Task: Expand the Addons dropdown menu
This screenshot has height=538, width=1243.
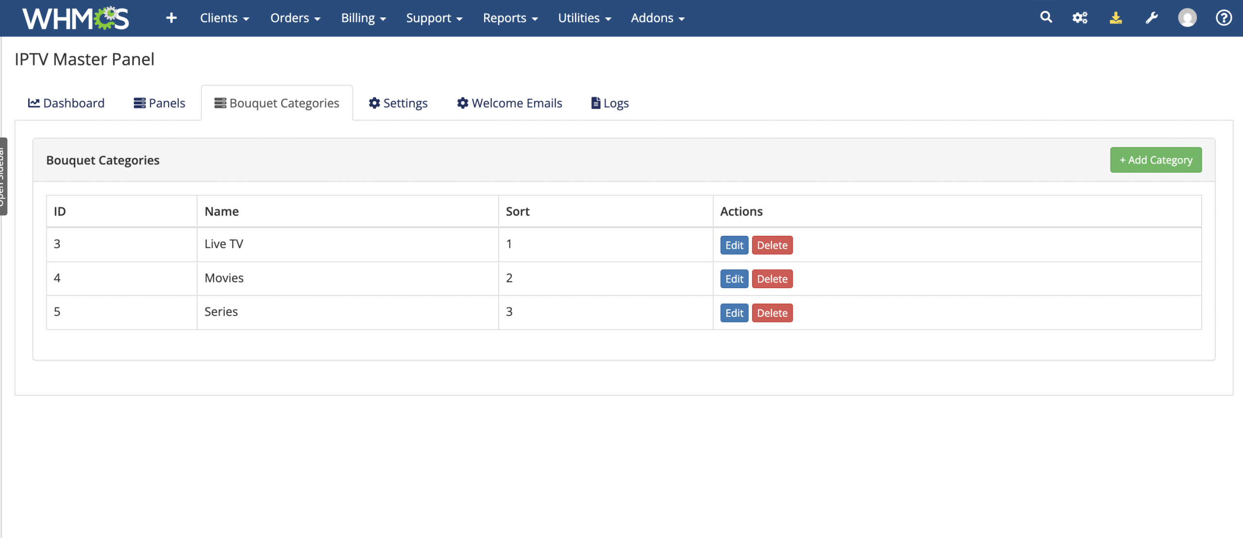Action: tap(657, 18)
